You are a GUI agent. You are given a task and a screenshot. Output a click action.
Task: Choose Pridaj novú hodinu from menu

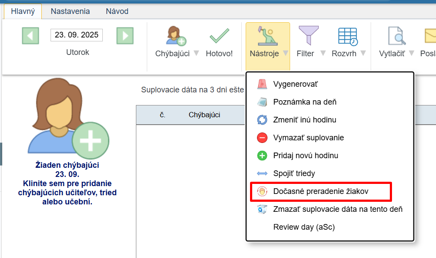[305, 156]
